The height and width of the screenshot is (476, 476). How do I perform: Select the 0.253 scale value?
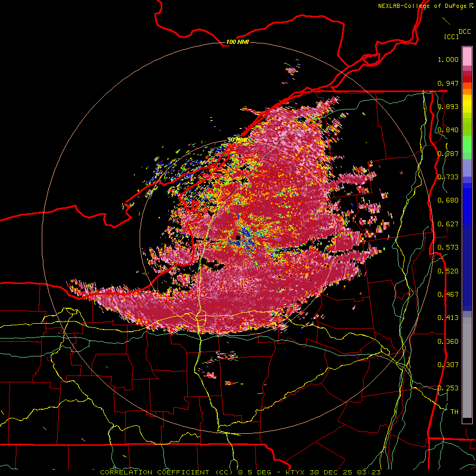click(x=448, y=388)
